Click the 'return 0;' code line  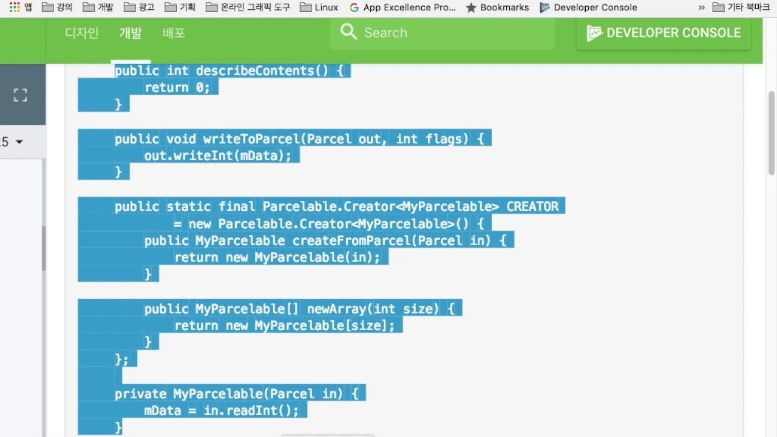(x=177, y=87)
